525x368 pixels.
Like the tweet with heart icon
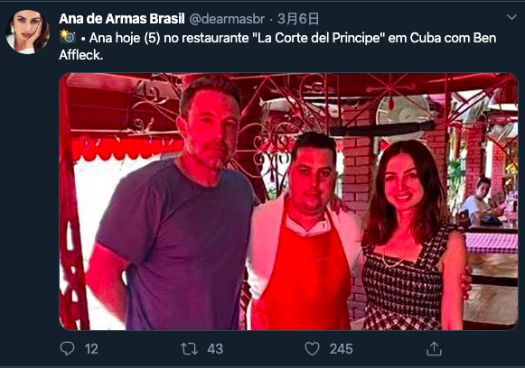point(312,349)
